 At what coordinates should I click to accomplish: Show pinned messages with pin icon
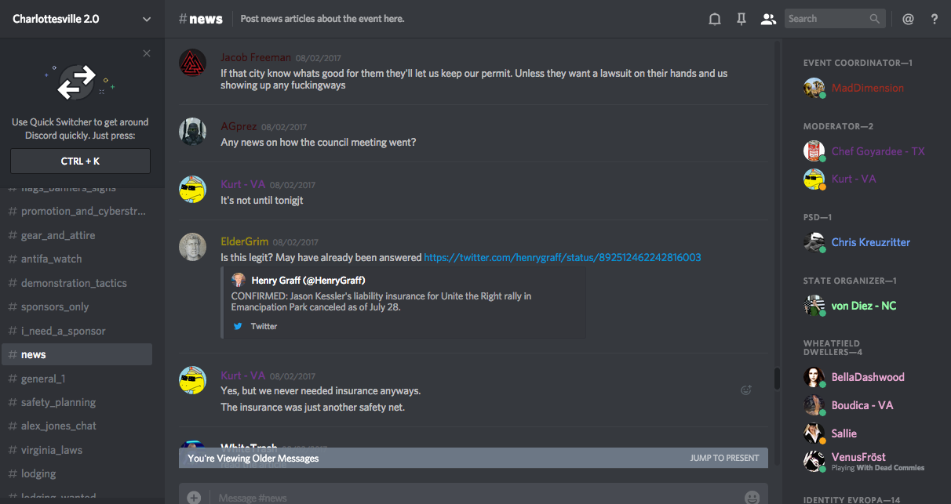coord(741,19)
